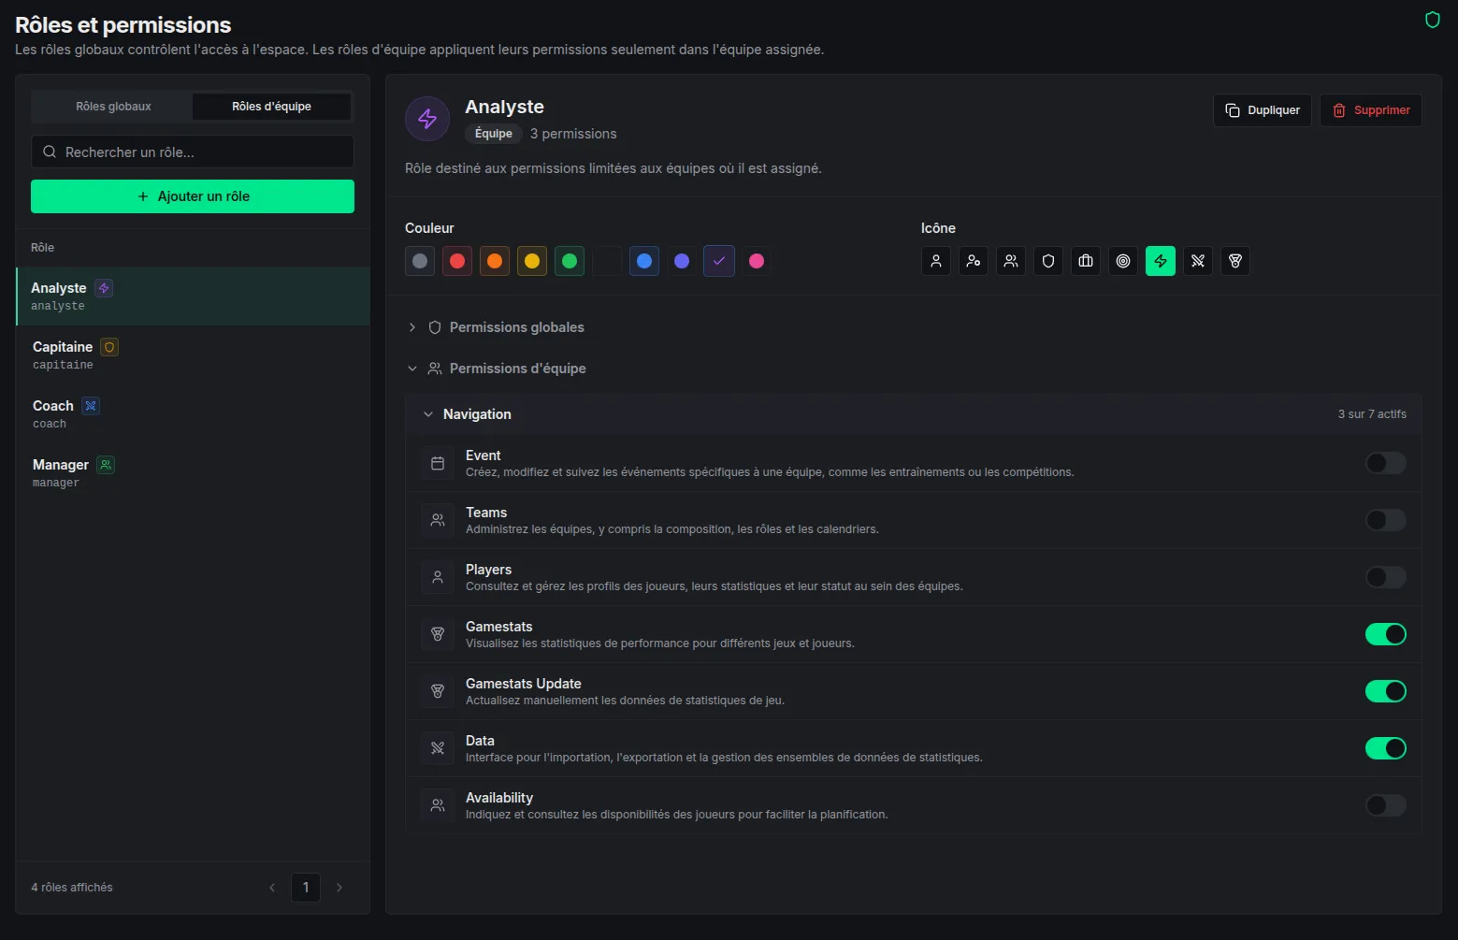Go to the next page of roles
The height and width of the screenshot is (940, 1458).
[x=339, y=888]
